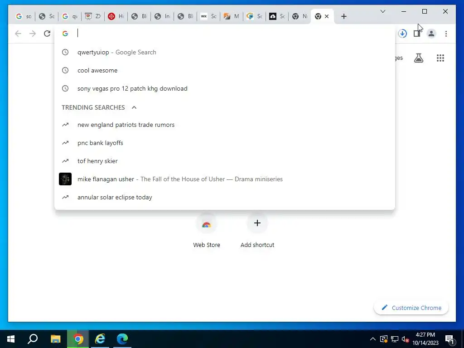
Task: Open the sync status tray icon
Action: 383,339
